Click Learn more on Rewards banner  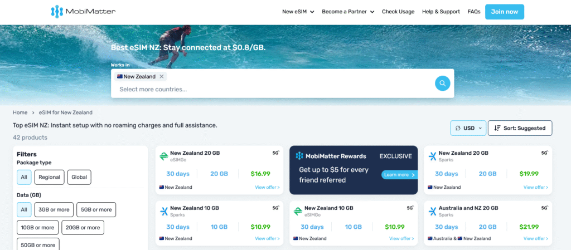(399, 175)
